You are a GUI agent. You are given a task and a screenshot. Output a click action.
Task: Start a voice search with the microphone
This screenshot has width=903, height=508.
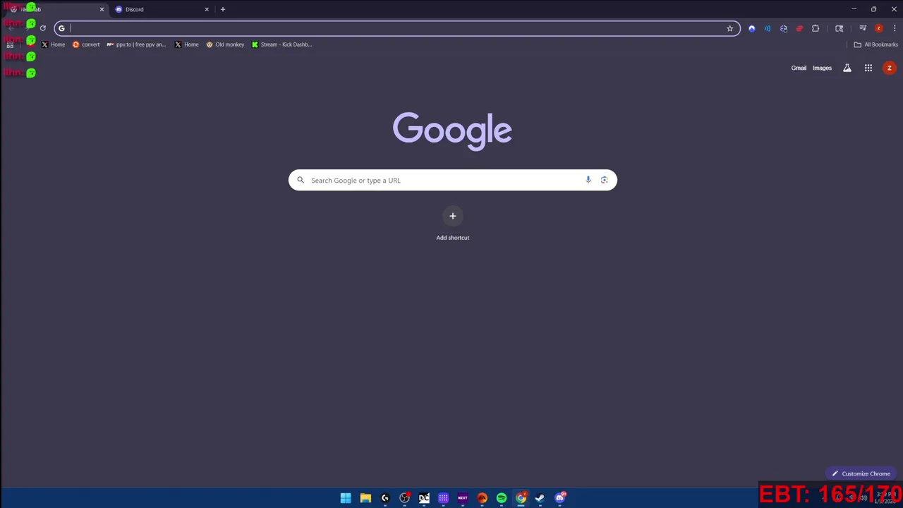point(588,180)
